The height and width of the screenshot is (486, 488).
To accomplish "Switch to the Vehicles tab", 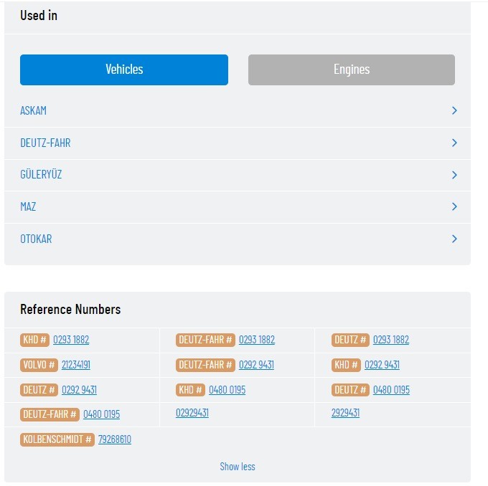I will (x=124, y=70).
